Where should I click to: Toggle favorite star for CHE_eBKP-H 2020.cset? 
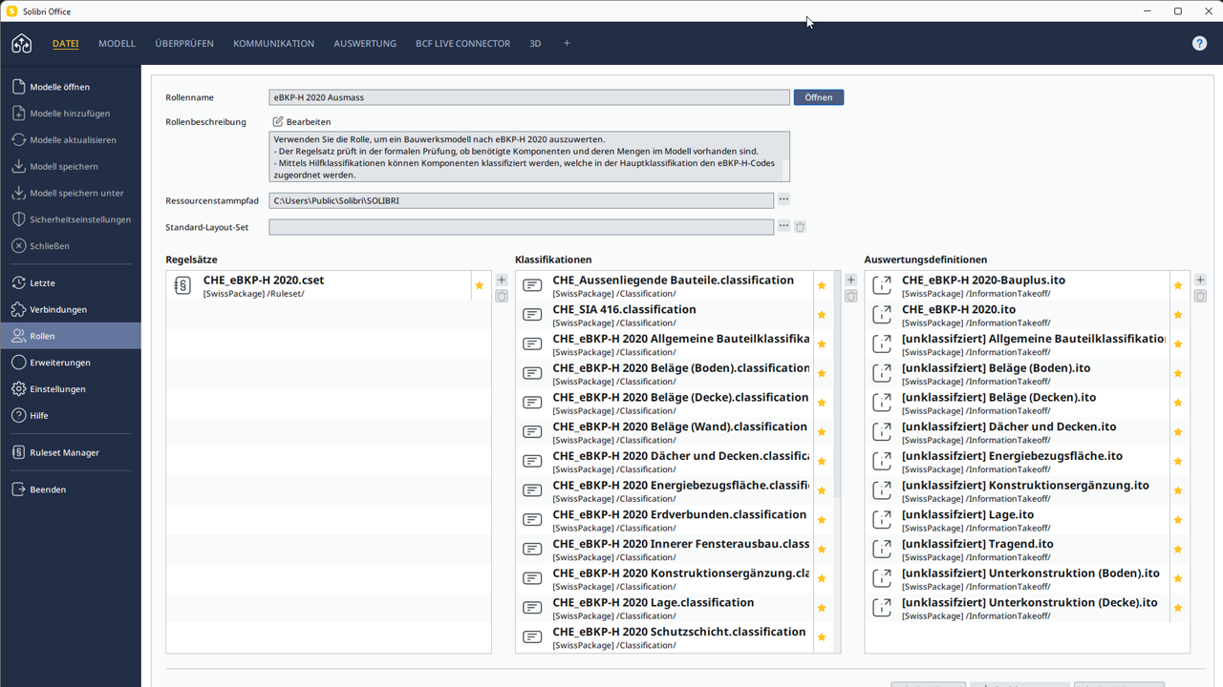pyautogui.click(x=480, y=285)
